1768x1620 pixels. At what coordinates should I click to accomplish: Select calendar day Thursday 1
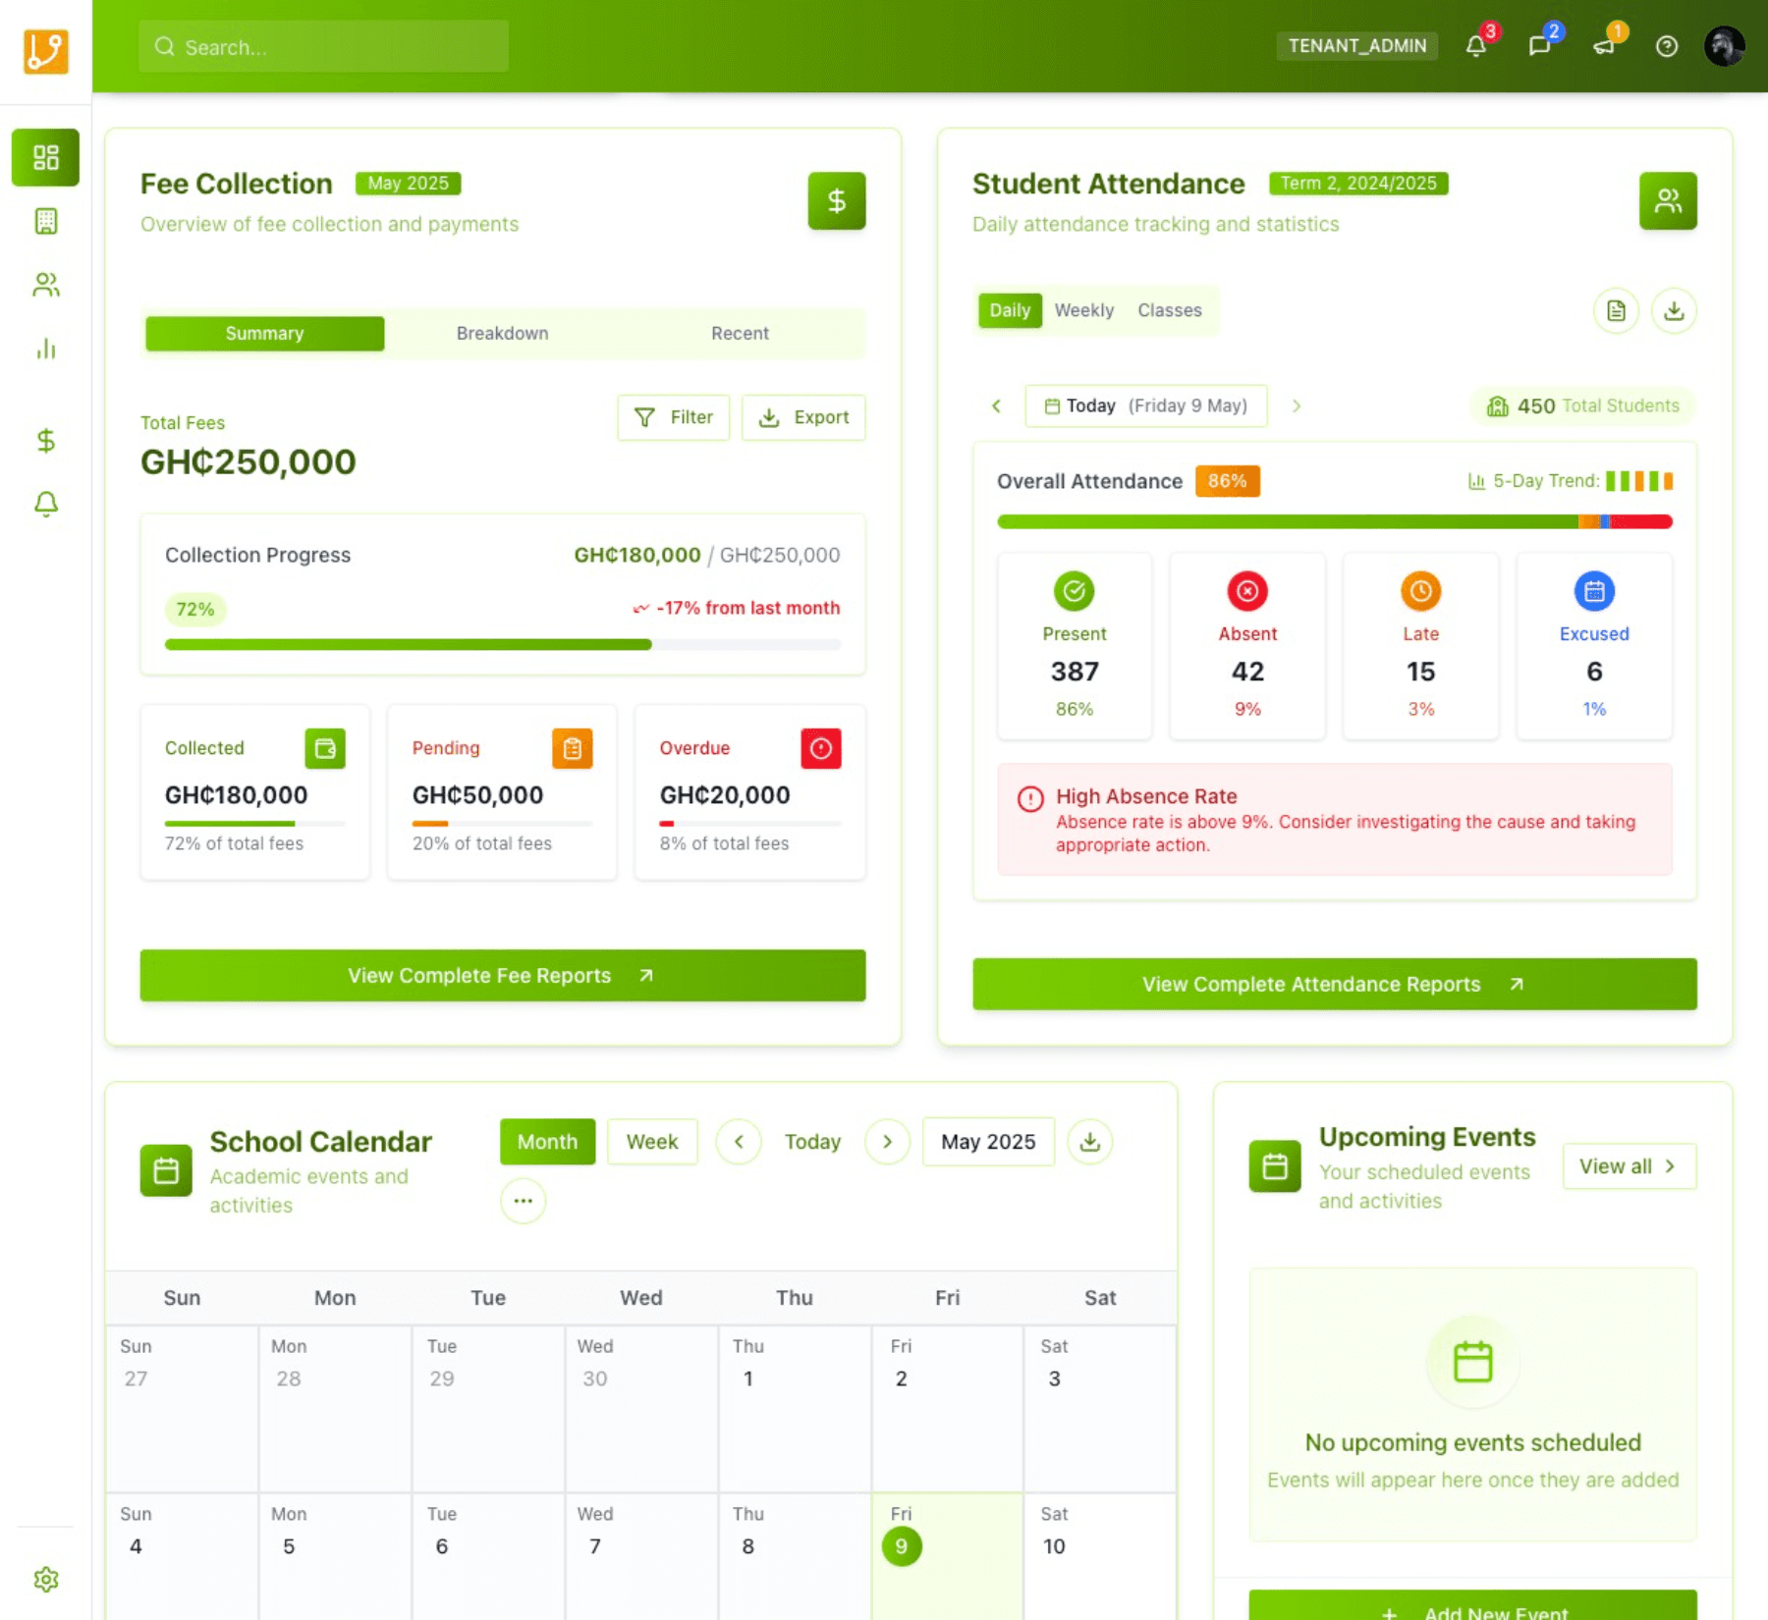click(794, 1408)
